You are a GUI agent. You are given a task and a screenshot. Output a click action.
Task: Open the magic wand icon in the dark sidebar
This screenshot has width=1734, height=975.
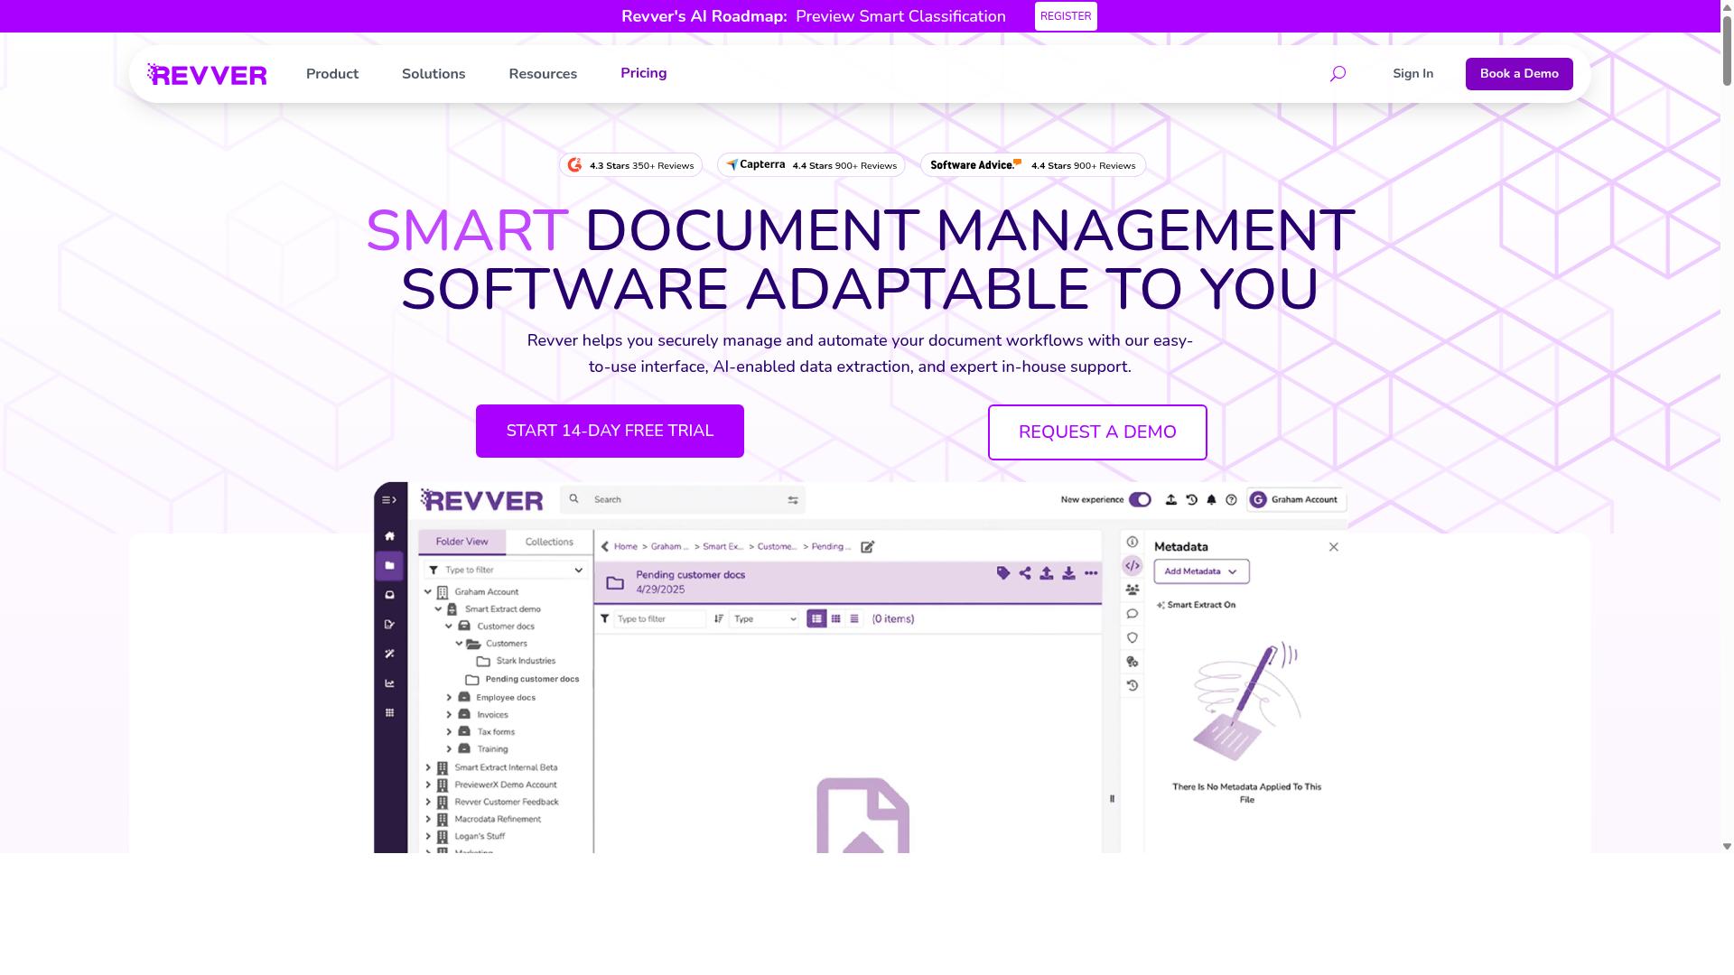[389, 654]
